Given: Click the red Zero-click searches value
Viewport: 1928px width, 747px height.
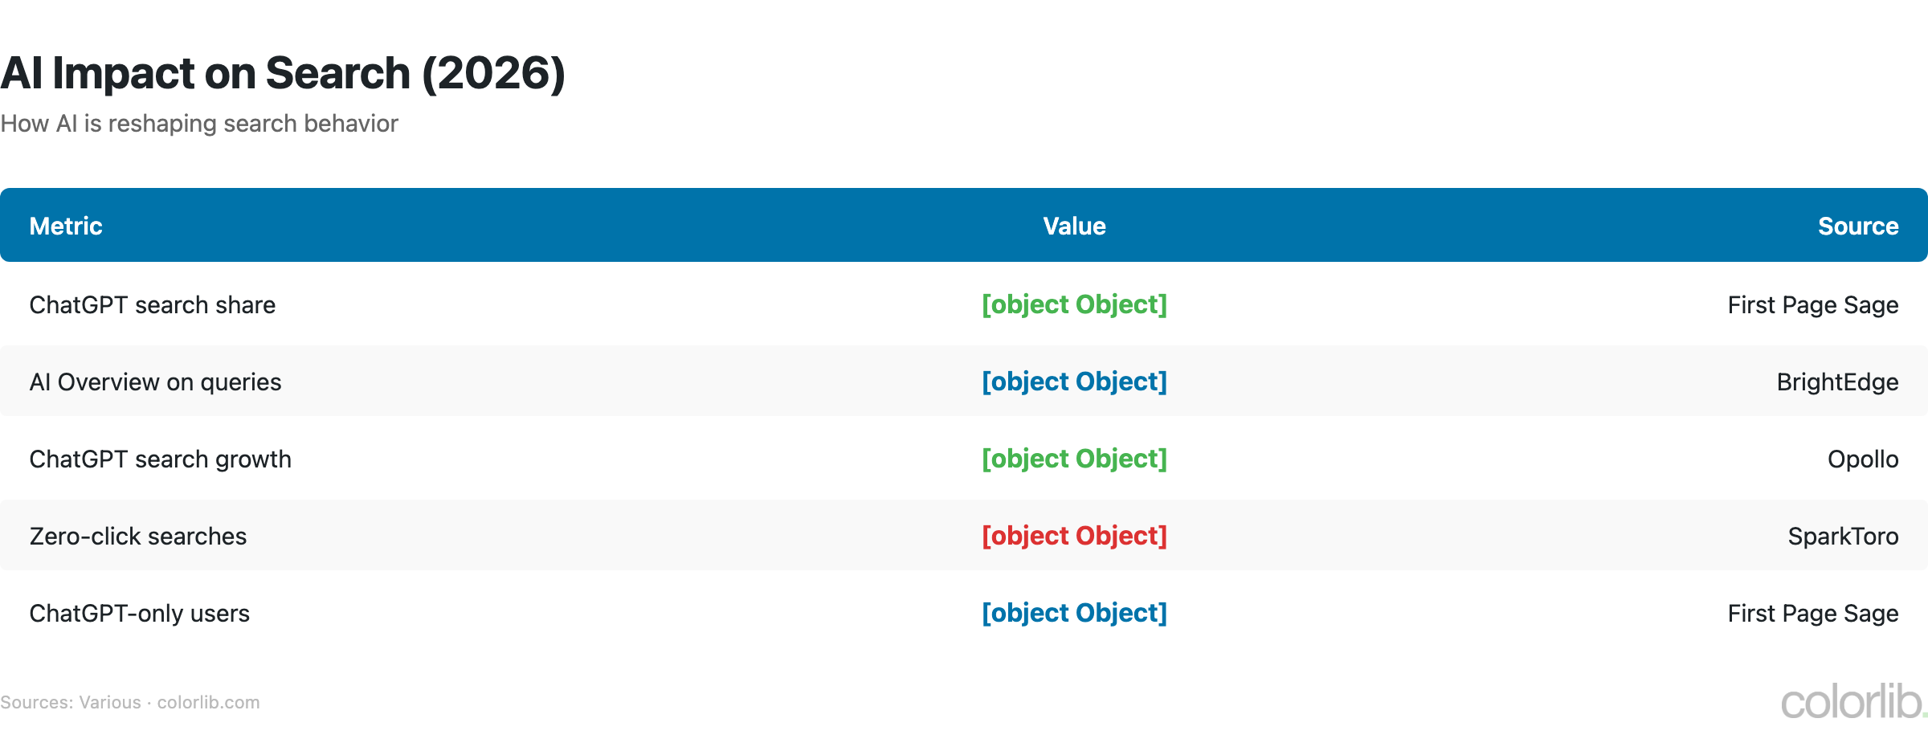Looking at the screenshot, I should [x=1074, y=536].
